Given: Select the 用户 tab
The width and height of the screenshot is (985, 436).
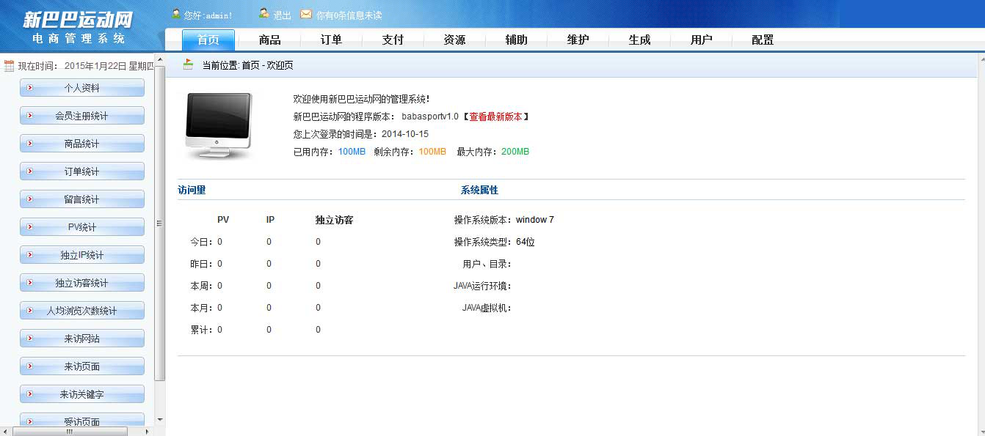Looking at the screenshot, I should (x=701, y=40).
